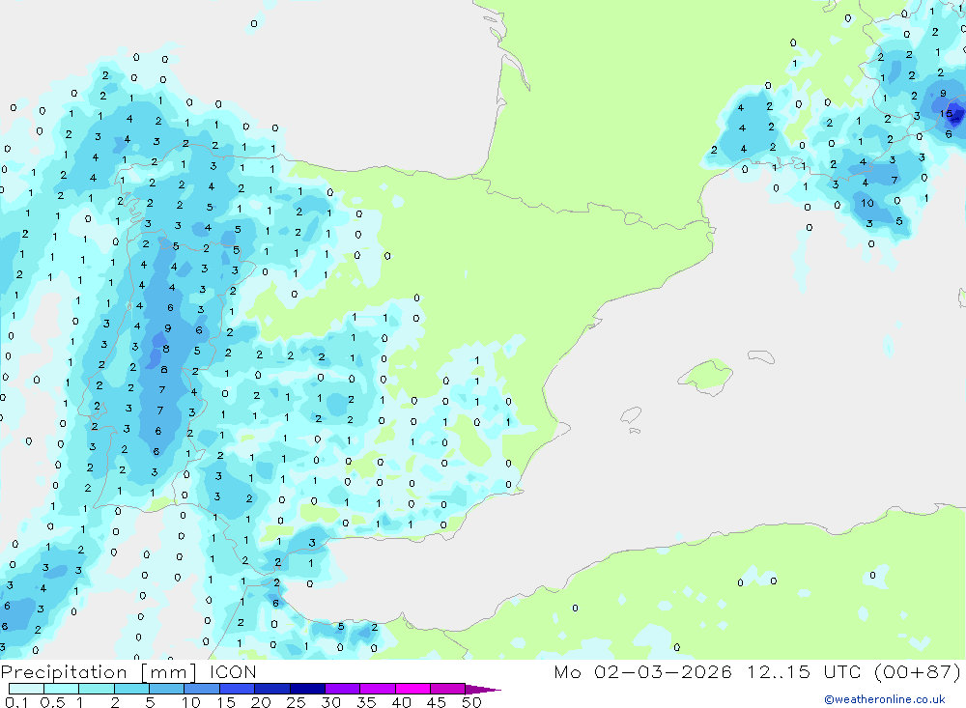Click the legend scale label '0.5'

(52, 702)
